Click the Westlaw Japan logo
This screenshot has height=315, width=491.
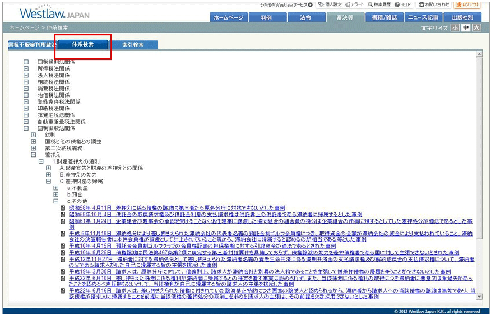point(54,13)
